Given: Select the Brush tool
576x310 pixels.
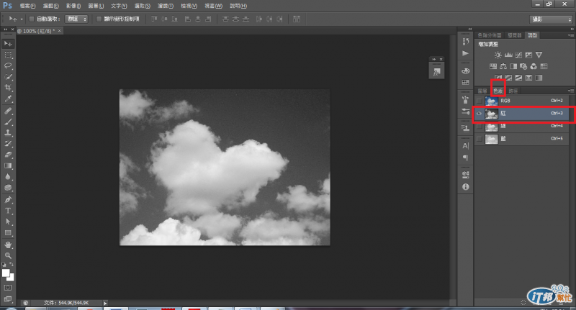Looking at the screenshot, I should [8, 122].
